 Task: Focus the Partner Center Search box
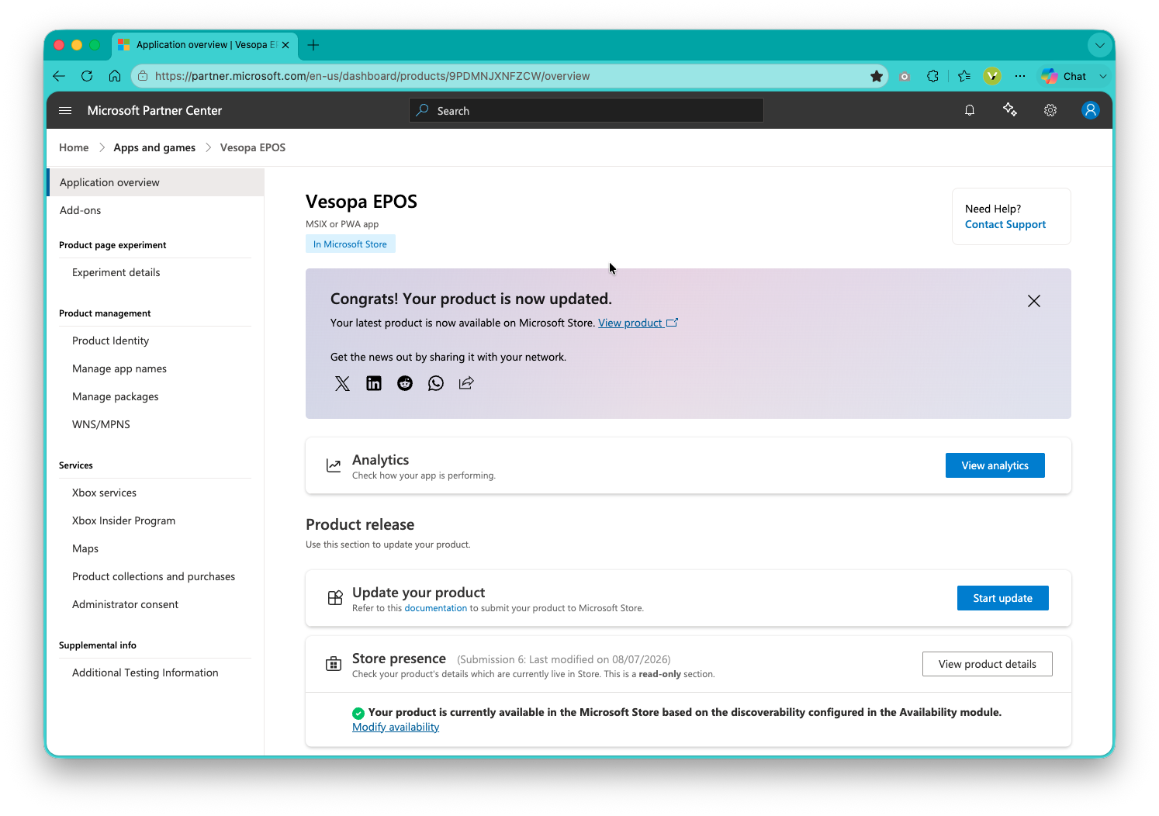tap(586, 110)
